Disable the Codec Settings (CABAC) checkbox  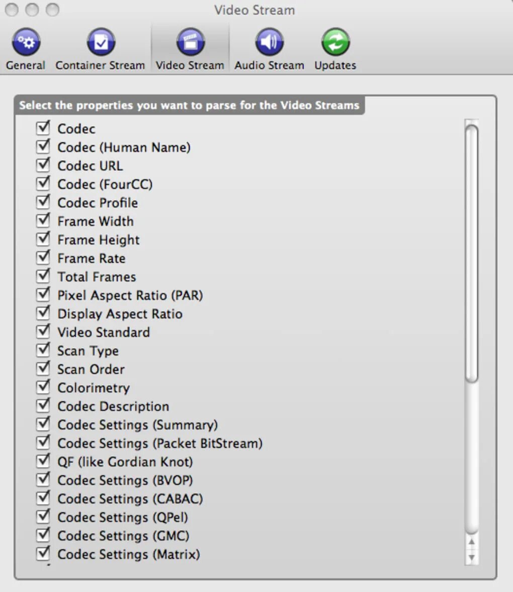click(43, 498)
